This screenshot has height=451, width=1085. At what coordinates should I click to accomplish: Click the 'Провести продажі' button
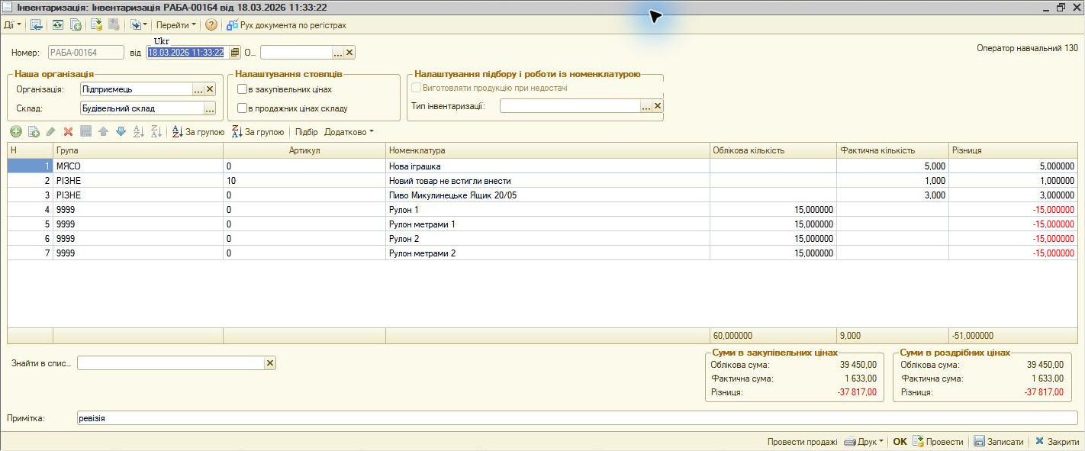803,442
